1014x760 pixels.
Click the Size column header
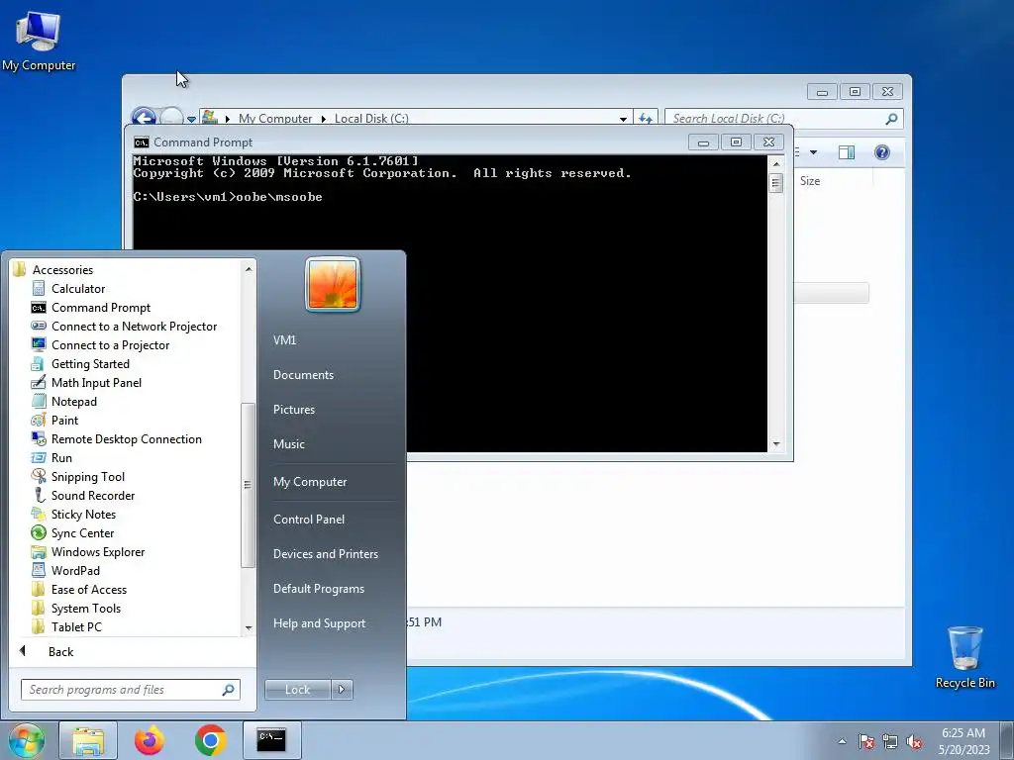coord(810,181)
